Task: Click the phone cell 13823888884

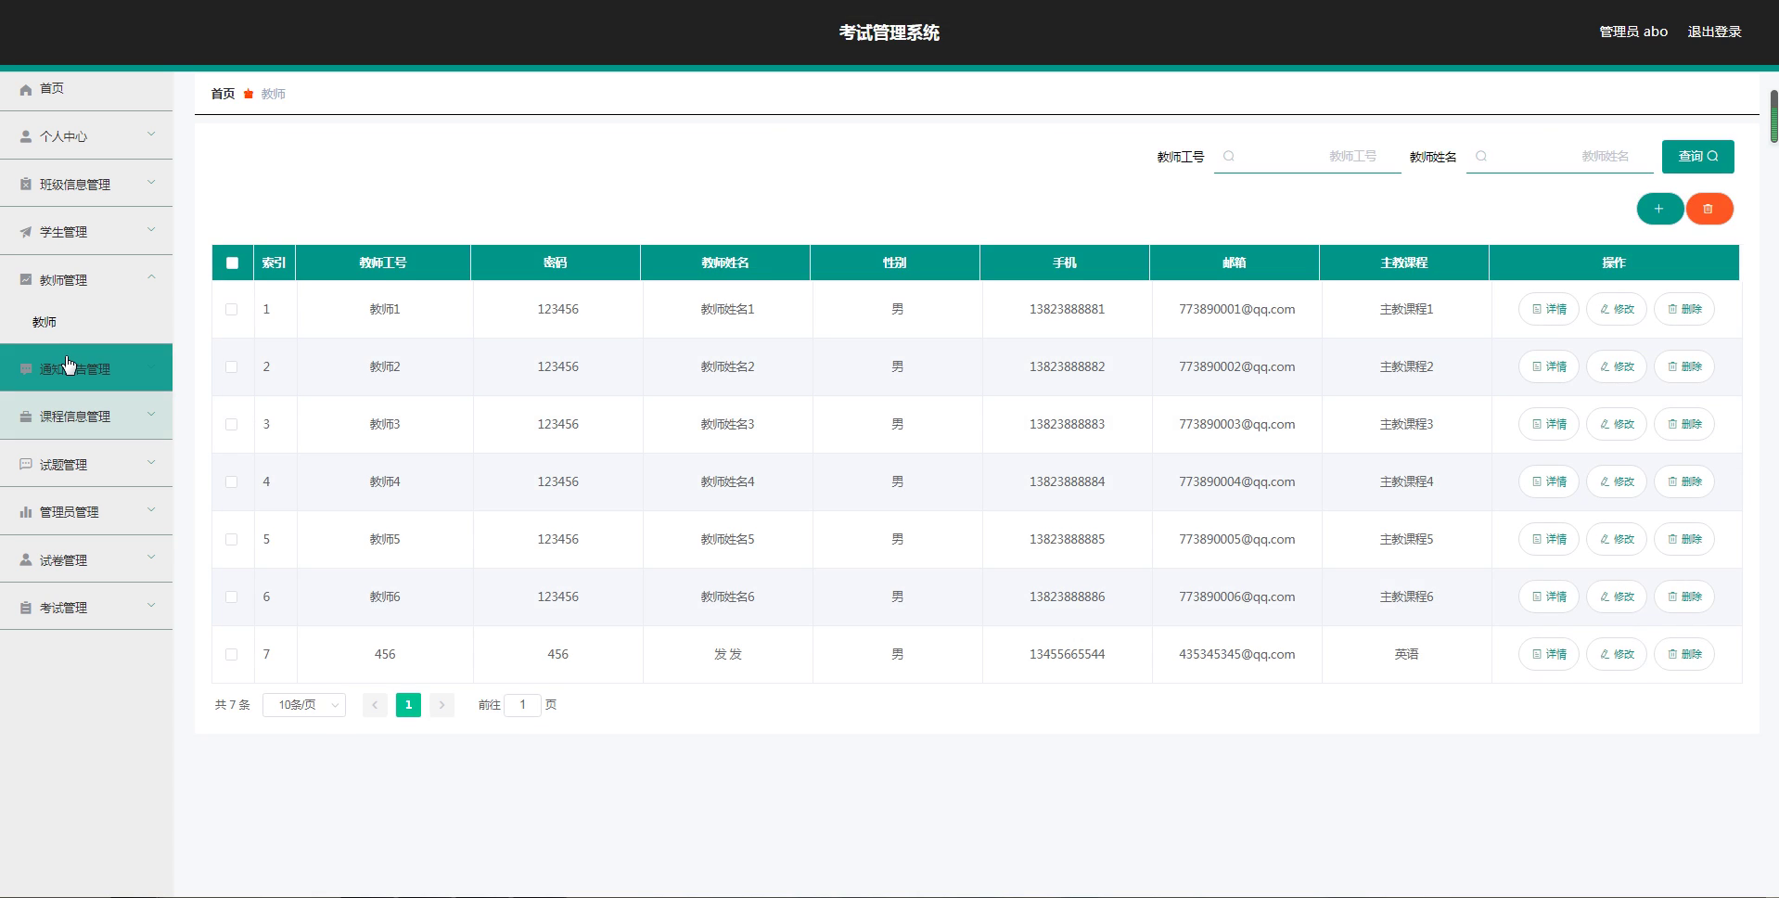Action: click(1067, 481)
